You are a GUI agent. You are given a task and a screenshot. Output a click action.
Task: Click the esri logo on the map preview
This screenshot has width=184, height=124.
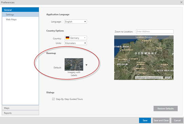pyautogui.click(x=168, y=77)
